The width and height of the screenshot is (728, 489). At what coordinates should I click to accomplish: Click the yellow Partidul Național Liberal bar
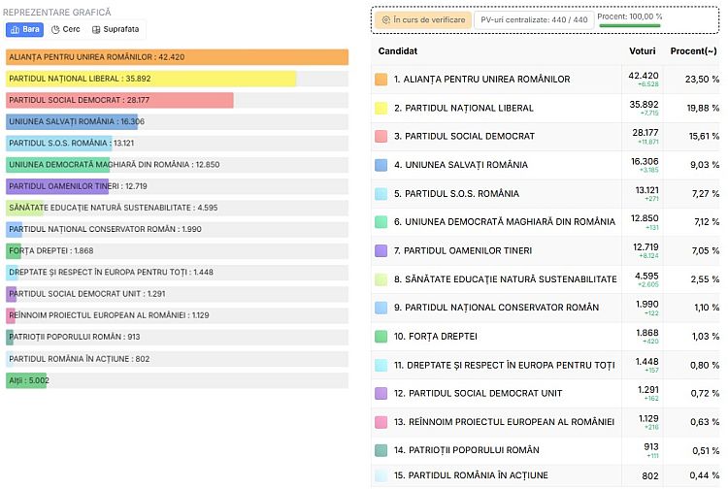click(150, 79)
